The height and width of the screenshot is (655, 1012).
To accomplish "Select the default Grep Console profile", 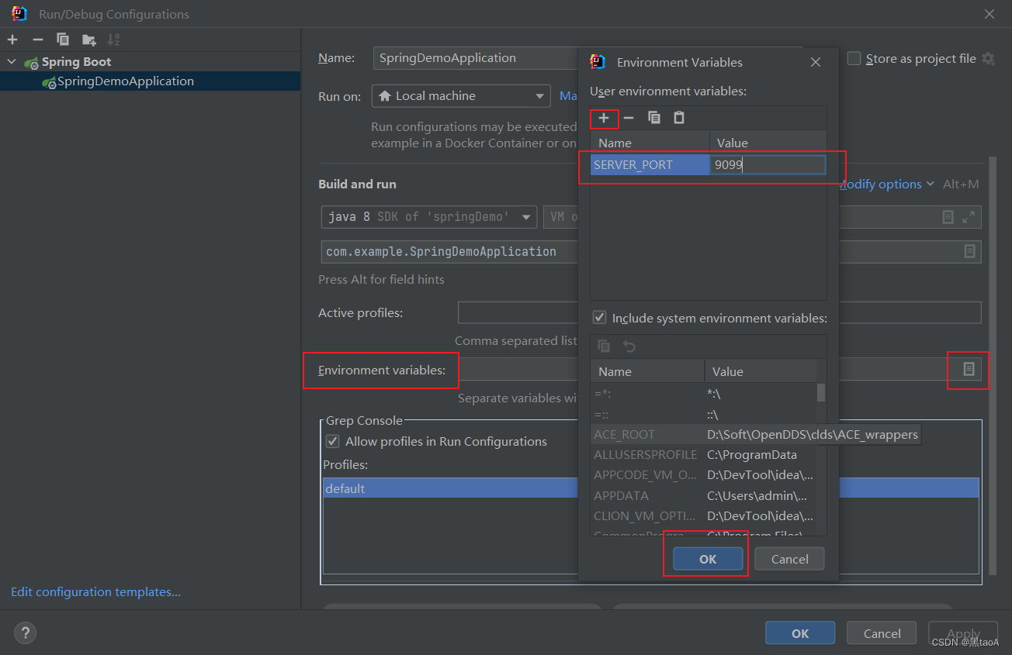I will coord(450,488).
